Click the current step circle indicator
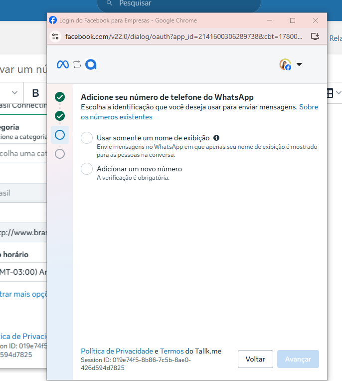The image size is (342, 381). click(60, 135)
